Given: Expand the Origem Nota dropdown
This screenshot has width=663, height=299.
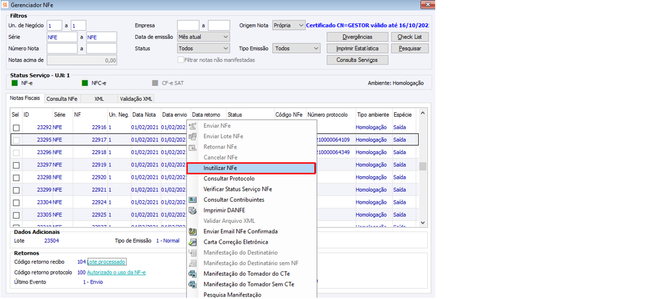Looking at the screenshot, I should (x=289, y=25).
